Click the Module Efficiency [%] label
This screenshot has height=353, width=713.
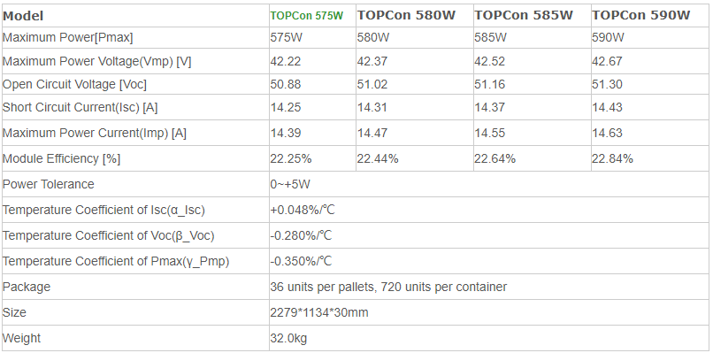tap(61, 158)
